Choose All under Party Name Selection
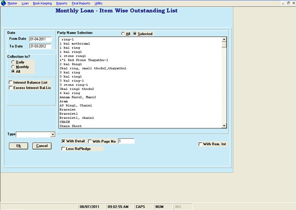 point(123,34)
